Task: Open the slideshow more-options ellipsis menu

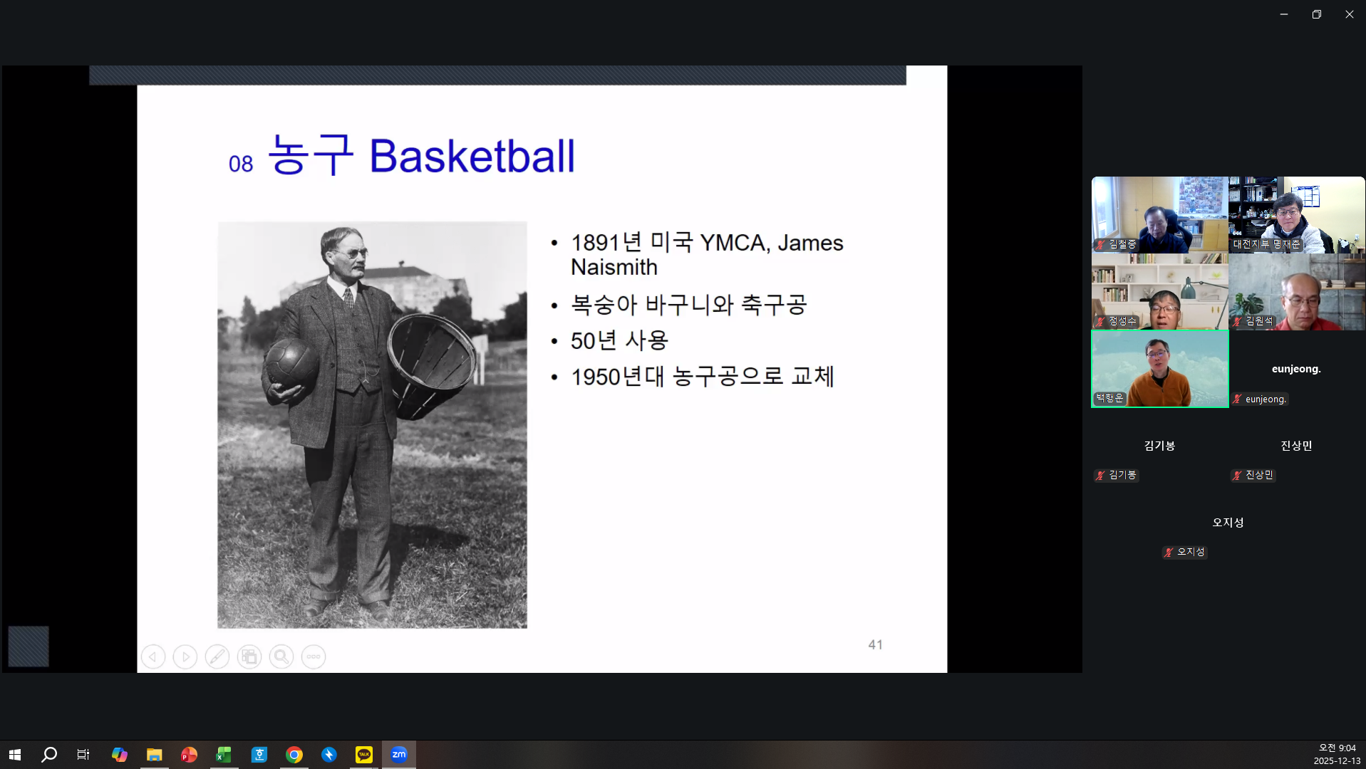Action: [x=313, y=656]
